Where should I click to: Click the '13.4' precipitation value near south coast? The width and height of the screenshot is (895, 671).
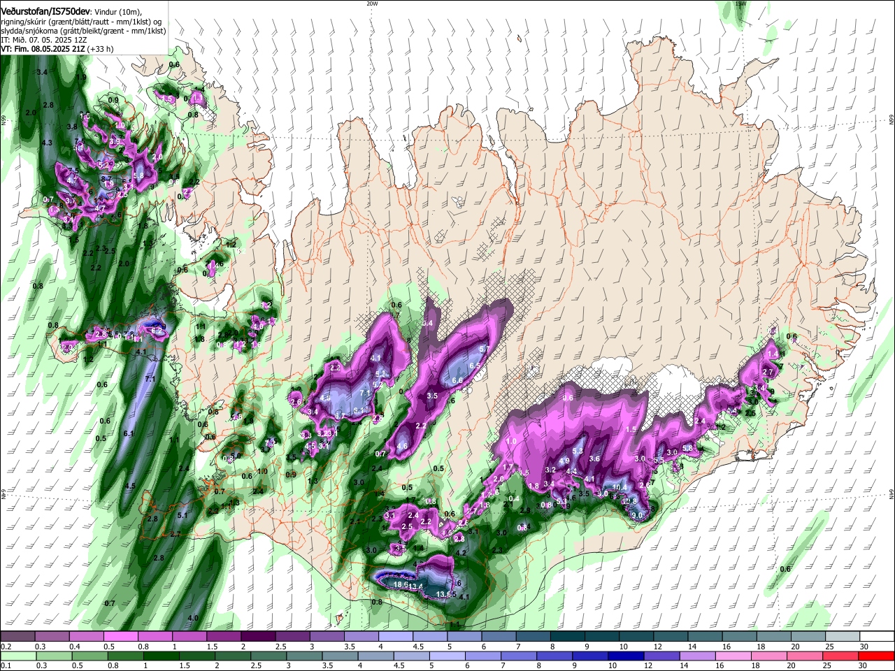[x=416, y=586]
